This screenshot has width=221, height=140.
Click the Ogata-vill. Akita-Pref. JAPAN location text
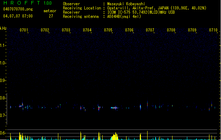[157, 8]
